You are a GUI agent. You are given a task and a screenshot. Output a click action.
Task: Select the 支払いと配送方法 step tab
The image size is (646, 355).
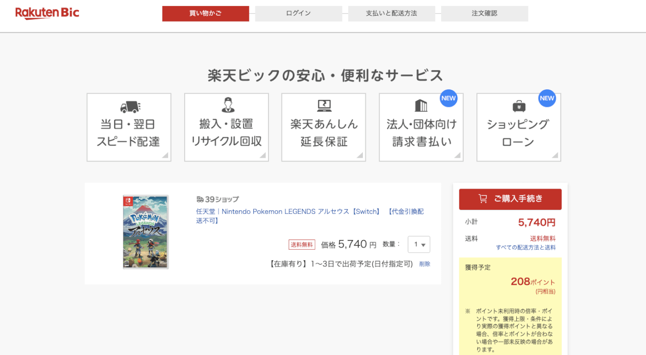pyautogui.click(x=391, y=14)
